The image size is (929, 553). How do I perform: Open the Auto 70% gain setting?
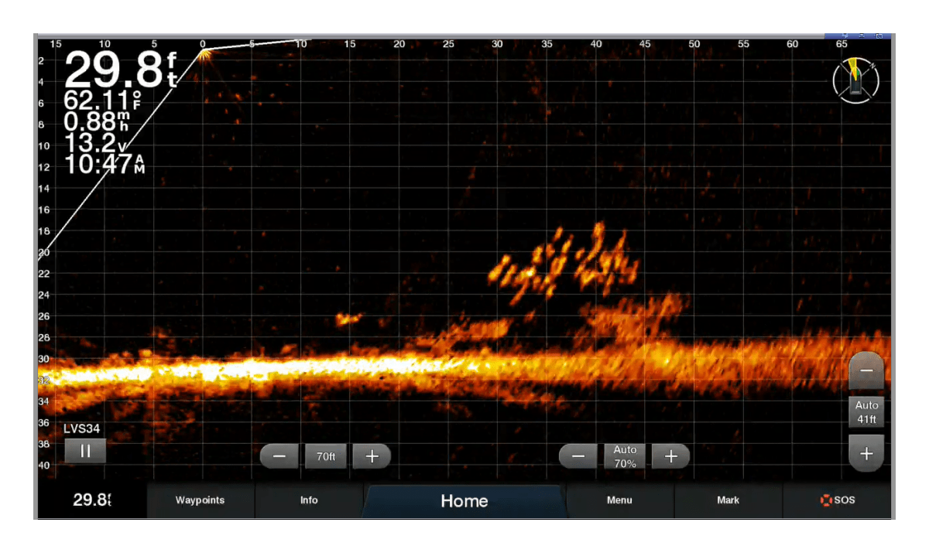625,456
